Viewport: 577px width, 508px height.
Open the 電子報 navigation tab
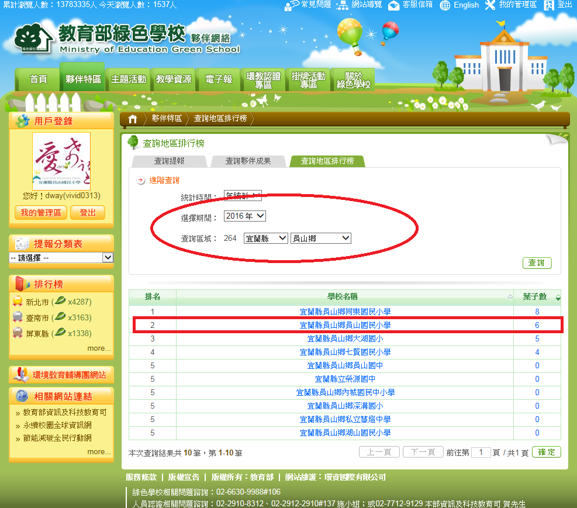coord(218,80)
